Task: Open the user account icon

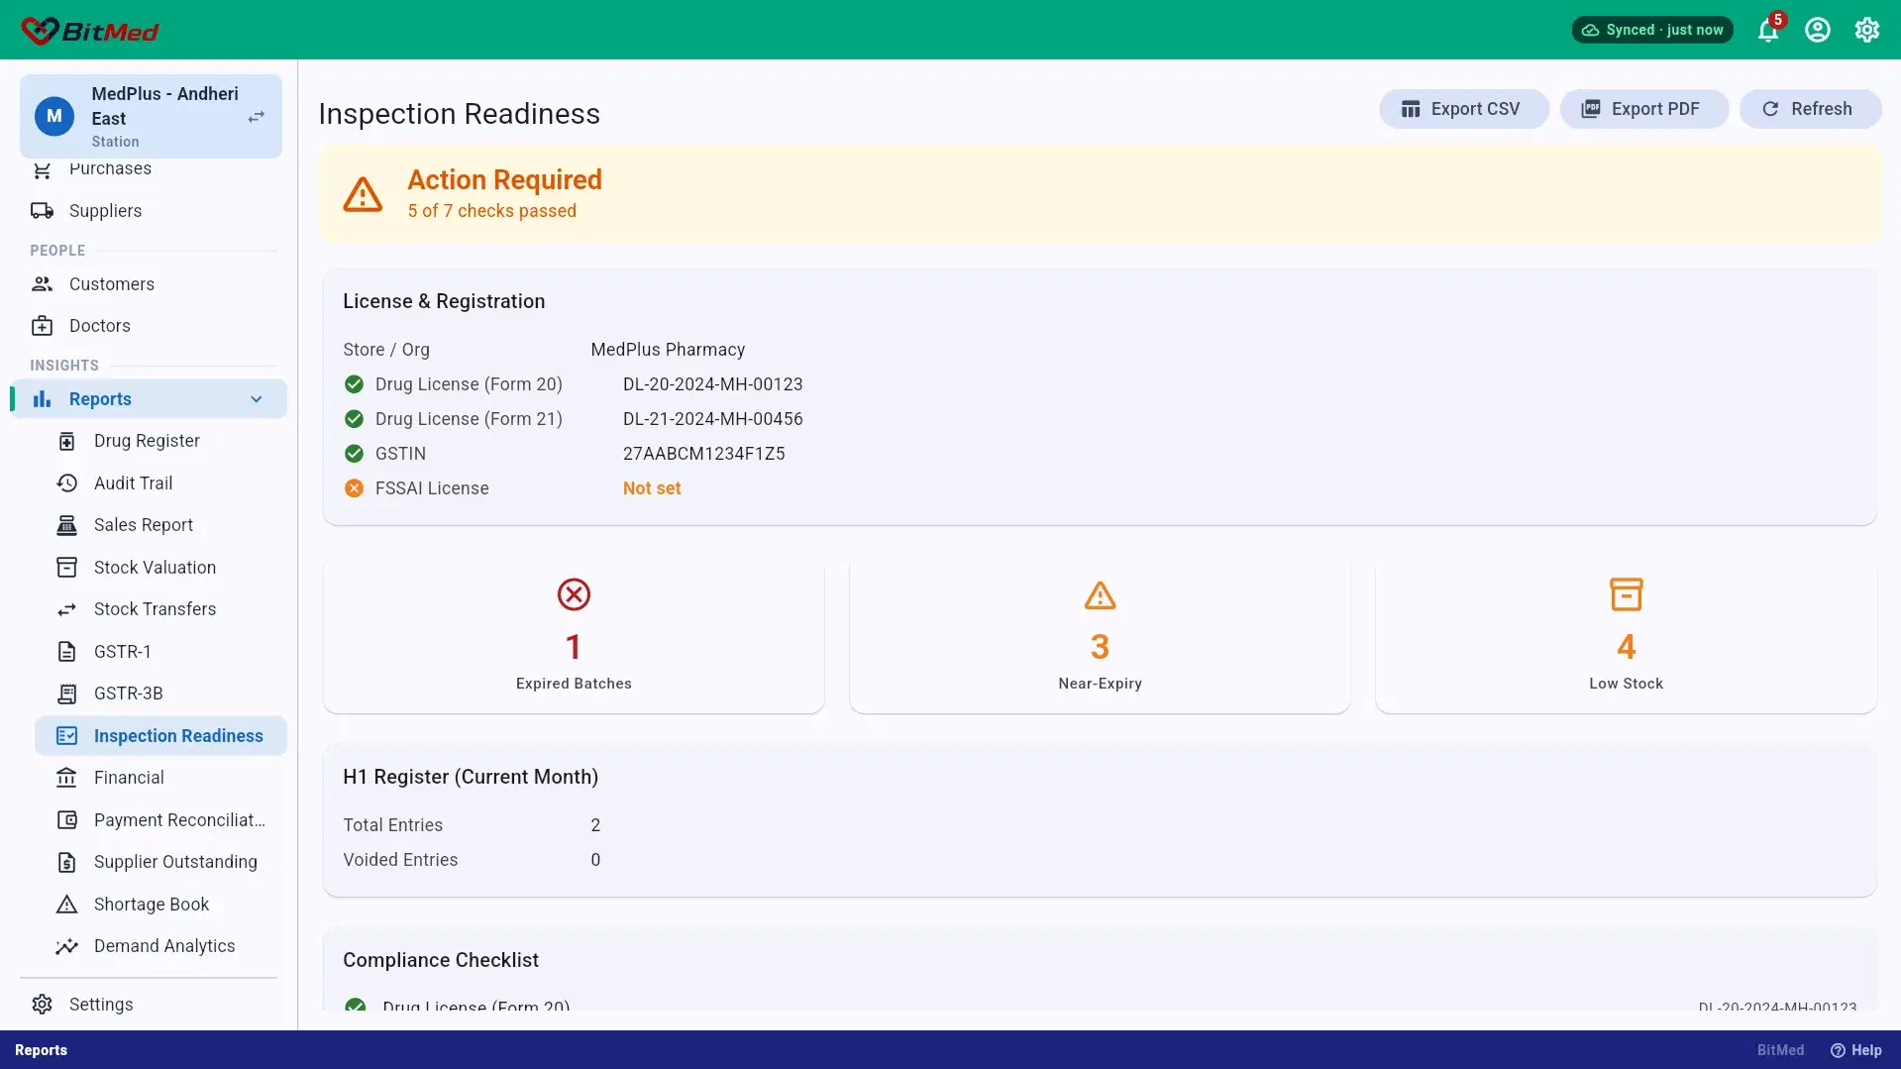Action: click(1818, 30)
